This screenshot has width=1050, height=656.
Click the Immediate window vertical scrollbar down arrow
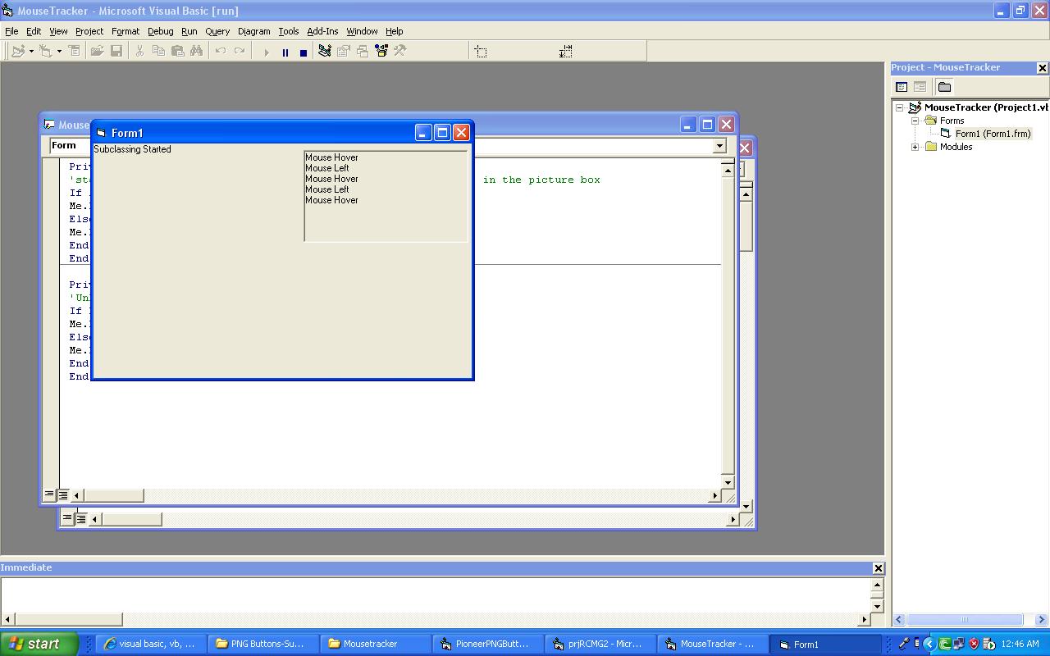[877, 606]
